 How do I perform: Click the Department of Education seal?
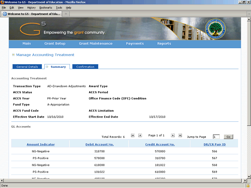tap(216, 29)
